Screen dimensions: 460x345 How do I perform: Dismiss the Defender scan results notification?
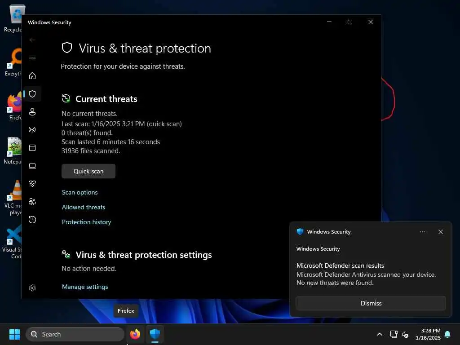point(371,303)
